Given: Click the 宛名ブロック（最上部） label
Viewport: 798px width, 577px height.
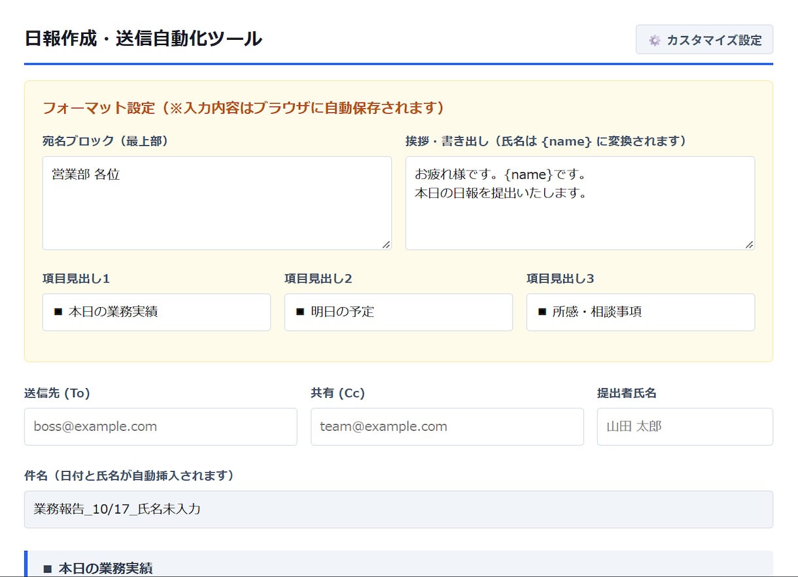Looking at the screenshot, I should point(105,141).
